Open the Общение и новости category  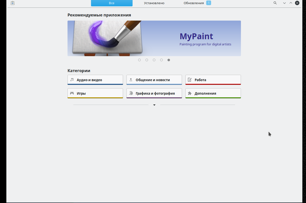click(154, 80)
